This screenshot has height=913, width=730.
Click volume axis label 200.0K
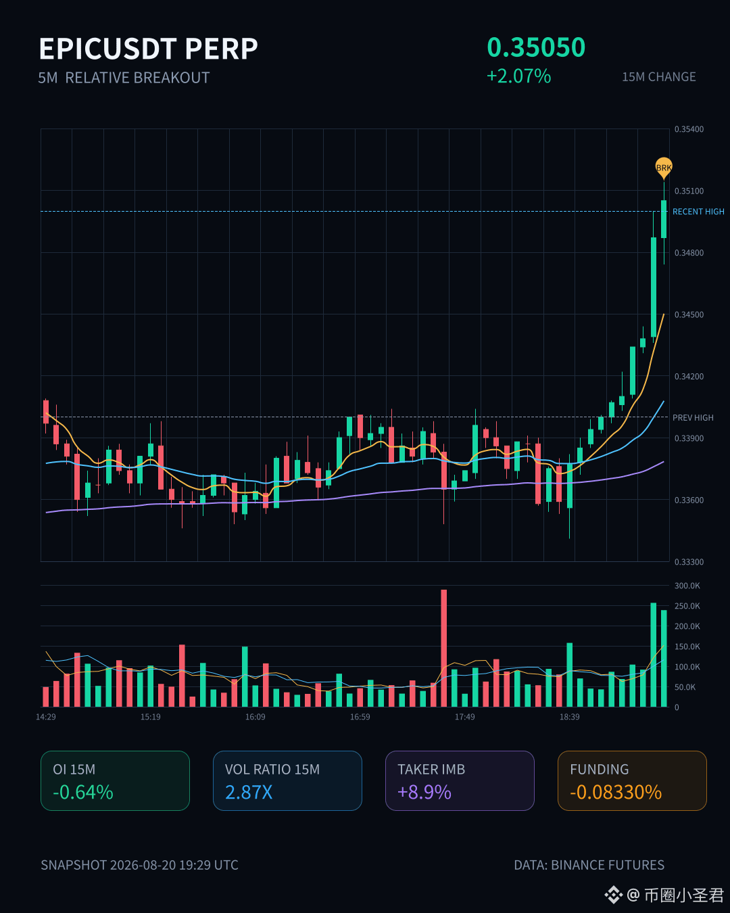687,626
